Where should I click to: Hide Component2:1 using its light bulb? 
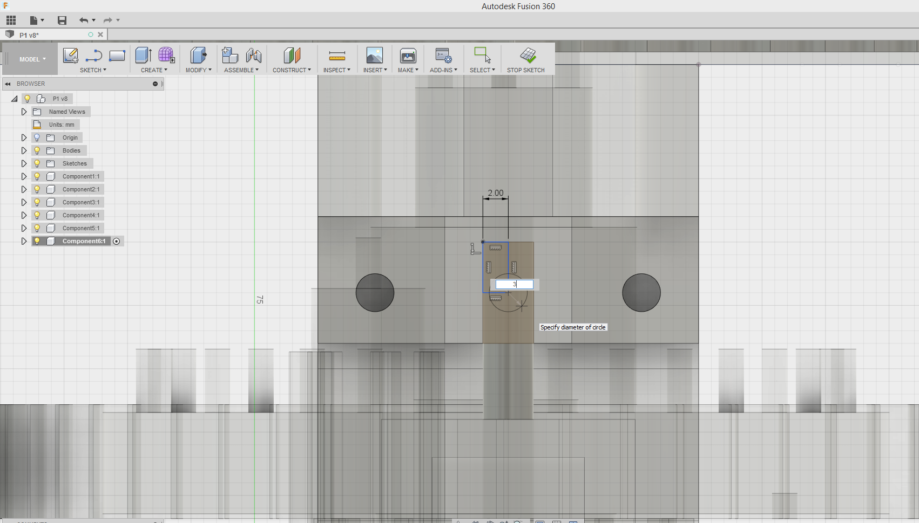pos(37,189)
